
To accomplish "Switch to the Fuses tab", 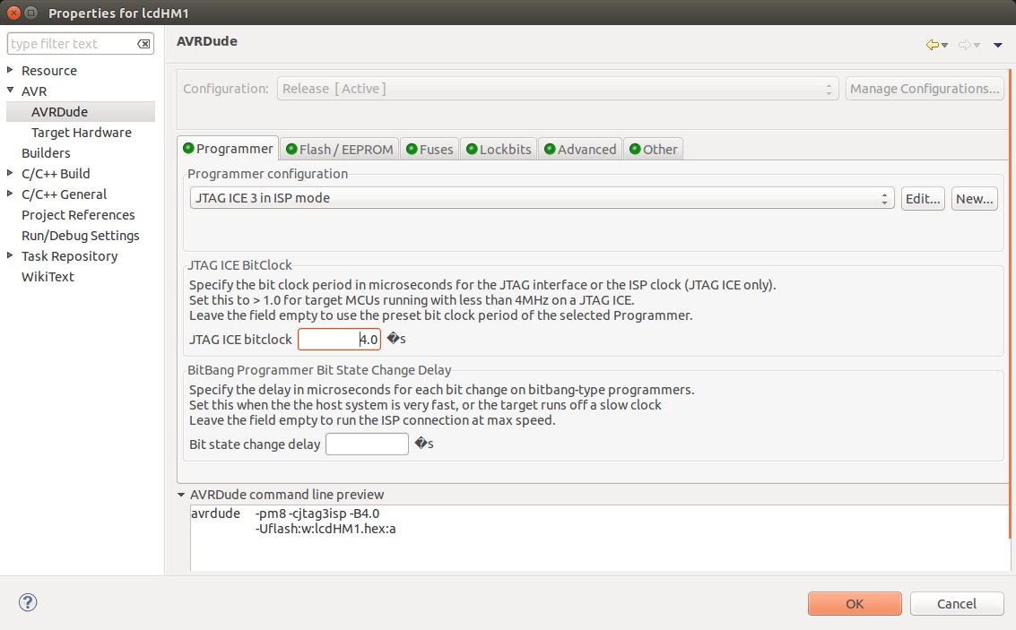I will click(x=430, y=150).
